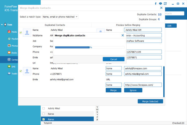
Task: Select the Tom device phone icon
Action: (x=5, y=25)
